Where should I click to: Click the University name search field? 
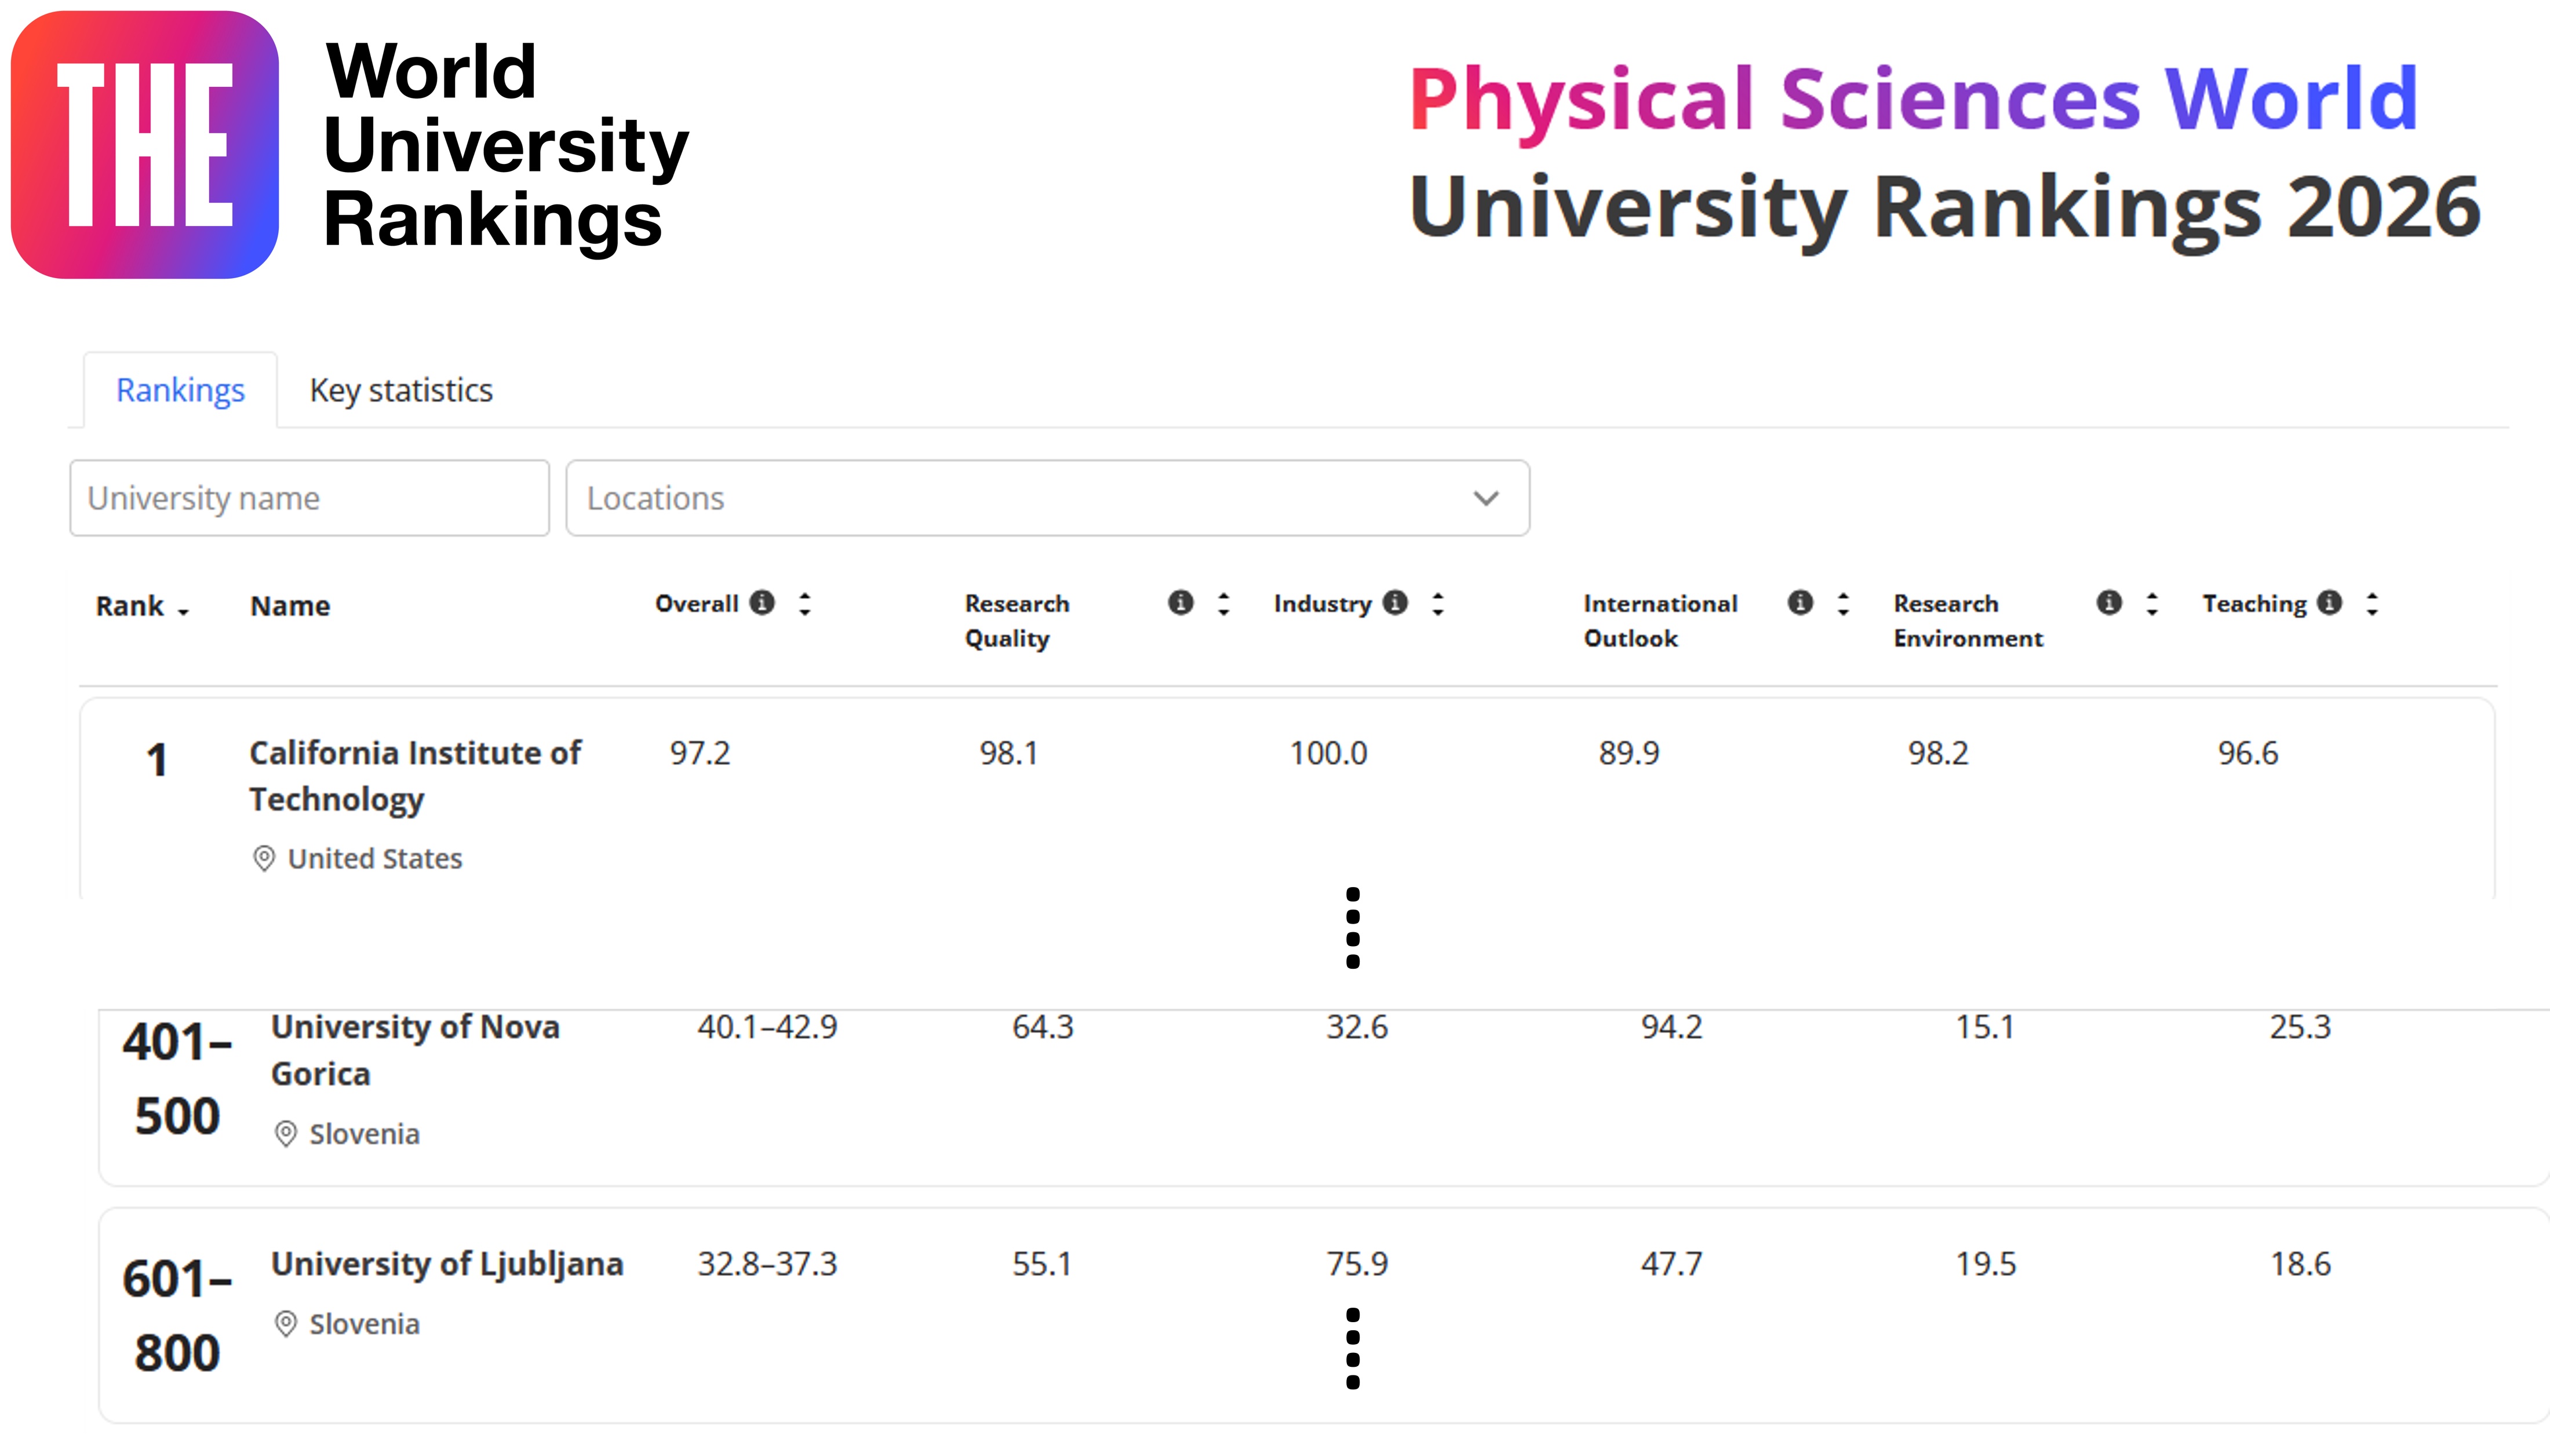309,498
